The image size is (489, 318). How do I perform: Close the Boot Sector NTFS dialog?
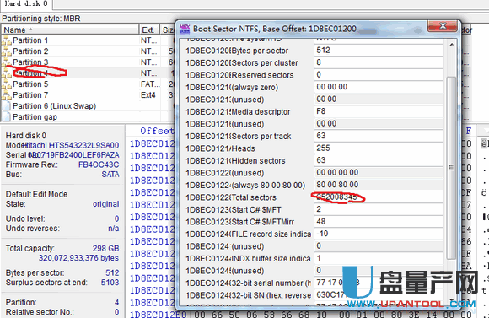point(443,26)
